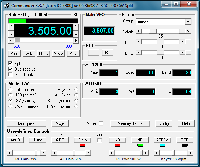Toggle the F11 APF W button
The width and height of the screenshot is (200, 167).
(x=162, y=140)
